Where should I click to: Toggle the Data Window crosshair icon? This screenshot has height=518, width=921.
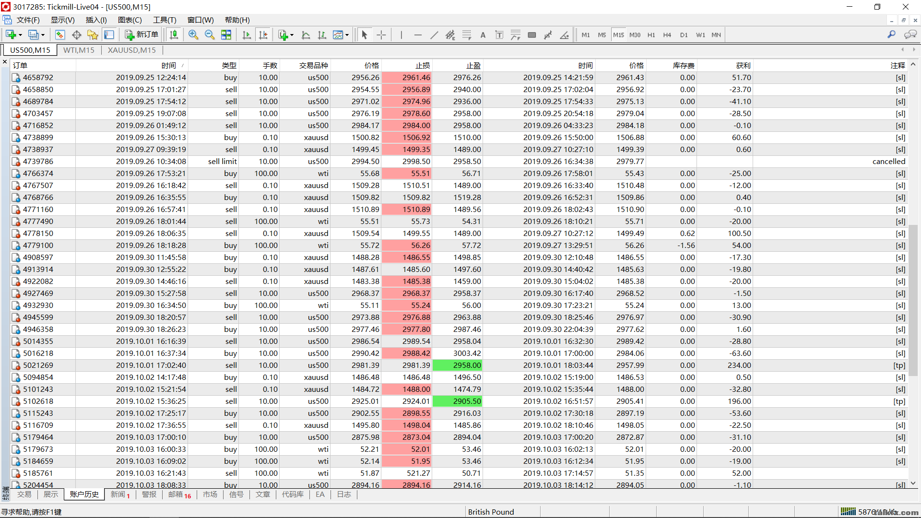pyautogui.click(x=76, y=35)
